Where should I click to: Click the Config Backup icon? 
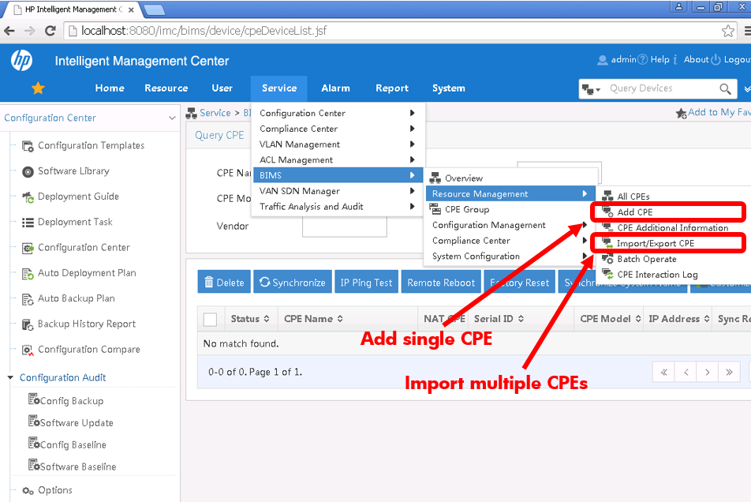[33, 399]
